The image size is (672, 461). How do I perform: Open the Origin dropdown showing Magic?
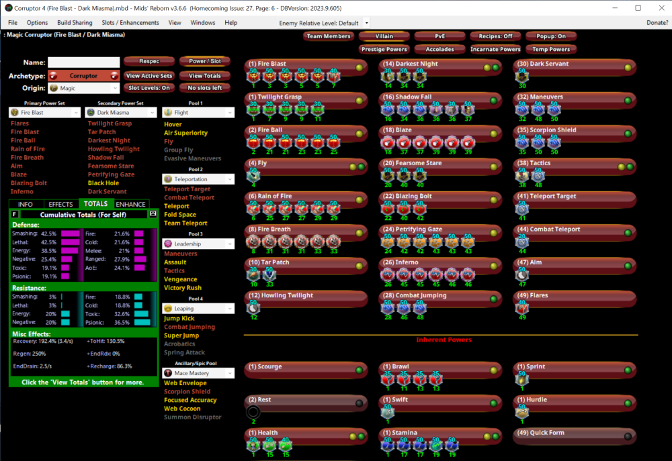84,88
